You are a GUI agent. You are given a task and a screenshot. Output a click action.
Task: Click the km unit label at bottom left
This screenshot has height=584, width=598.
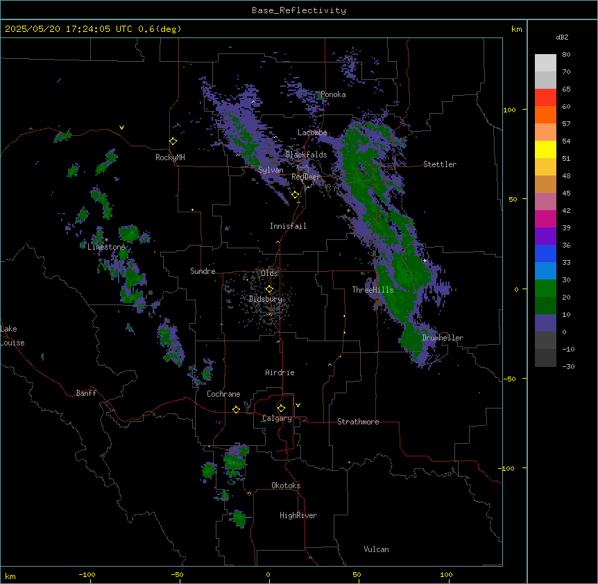(10, 576)
